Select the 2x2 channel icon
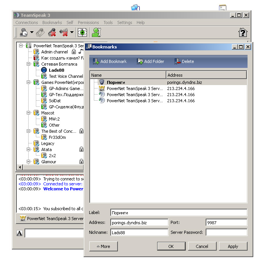The image size is (267, 267). pyautogui.click(x=44, y=156)
